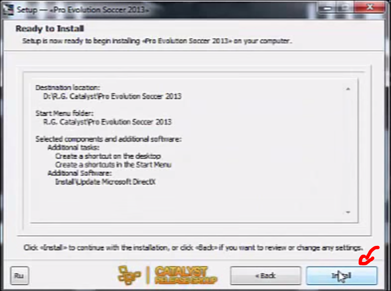Close the Pro Evolution Soccer 2013 setup
391x291 pixels.
coord(370,8)
